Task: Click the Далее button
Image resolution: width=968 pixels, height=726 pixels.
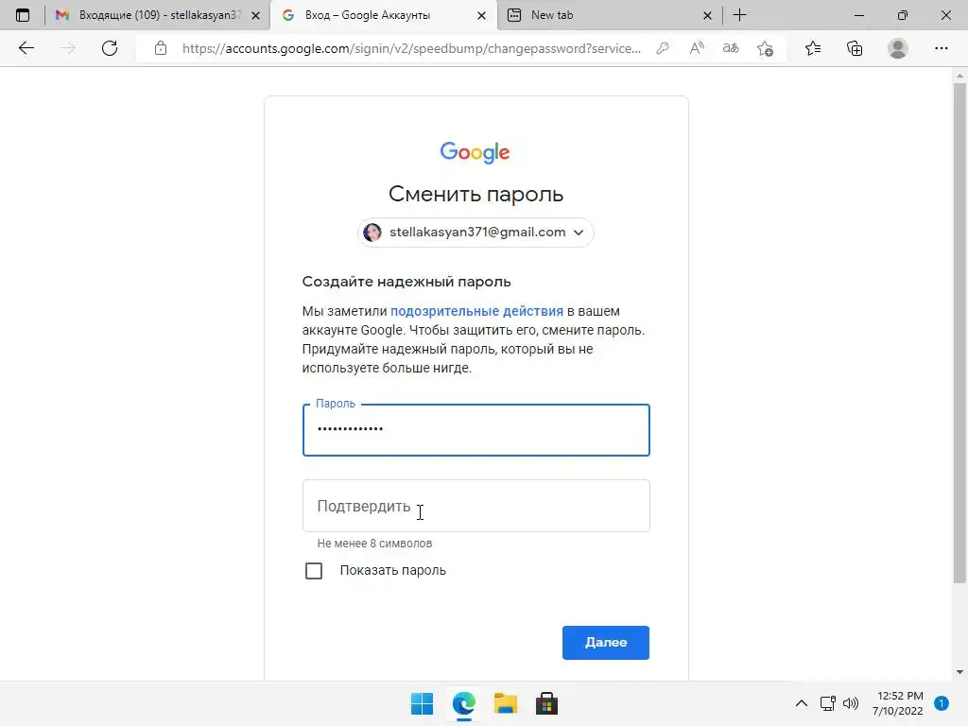Action: pos(606,643)
